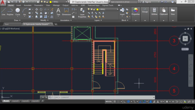Click the keyword search box
The height and width of the screenshot is (110, 195).
tap(124, 2)
